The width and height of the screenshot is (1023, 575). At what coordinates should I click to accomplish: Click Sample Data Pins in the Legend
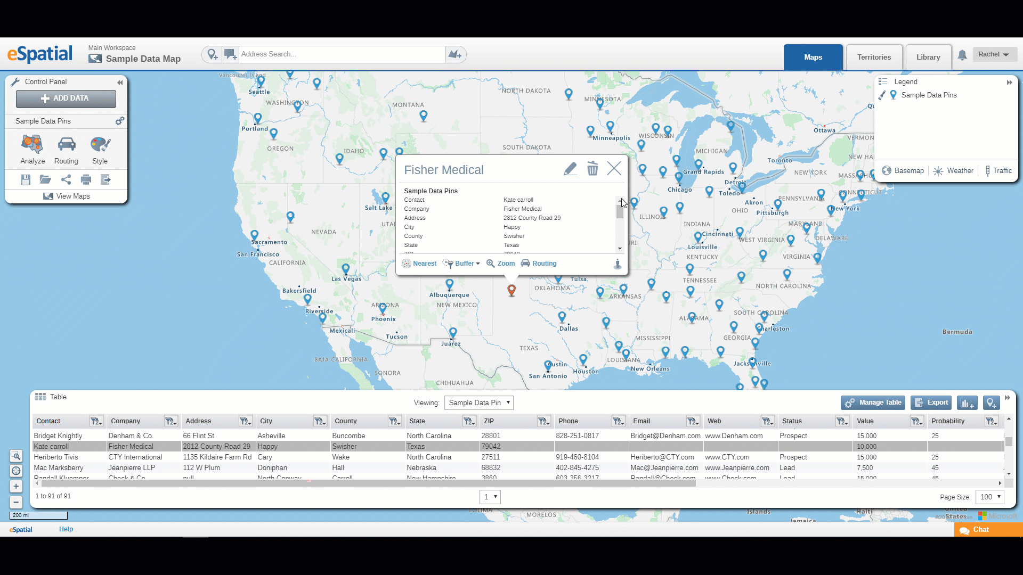(x=929, y=95)
